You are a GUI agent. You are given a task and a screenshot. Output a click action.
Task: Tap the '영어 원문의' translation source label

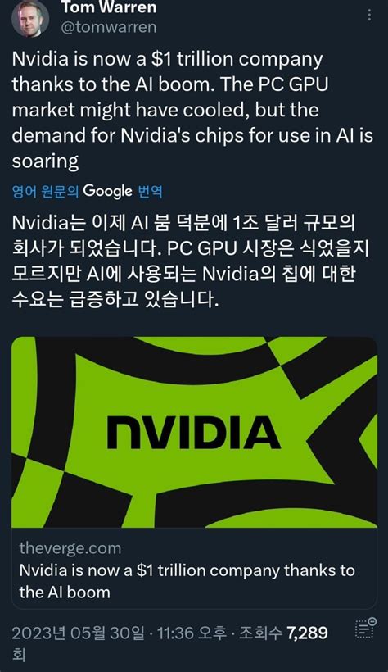tap(45, 191)
